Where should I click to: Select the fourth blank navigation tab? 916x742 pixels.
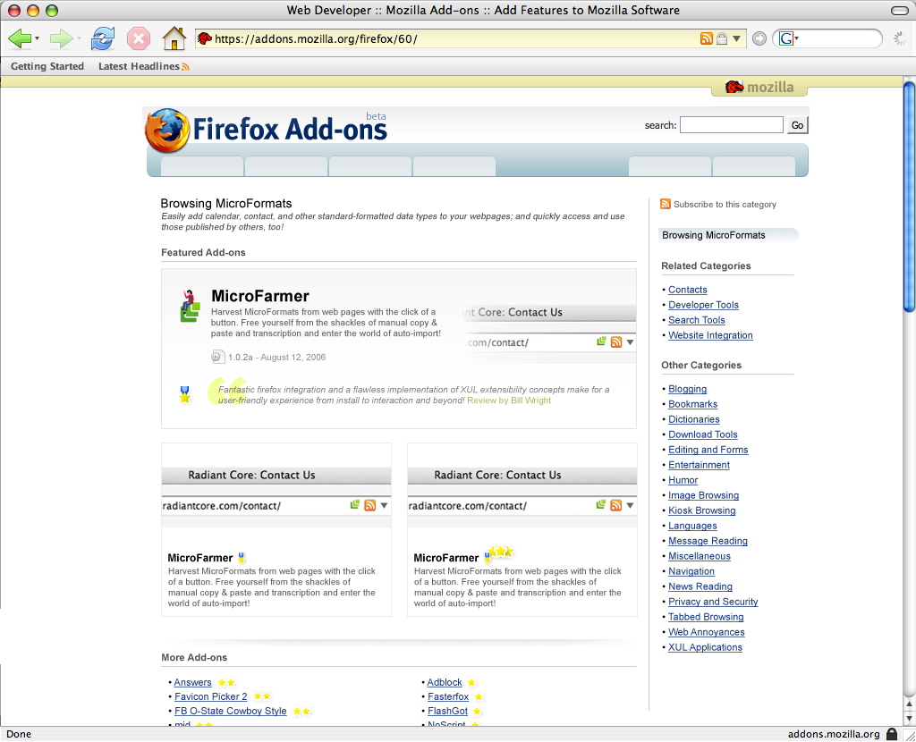pyautogui.click(x=454, y=165)
